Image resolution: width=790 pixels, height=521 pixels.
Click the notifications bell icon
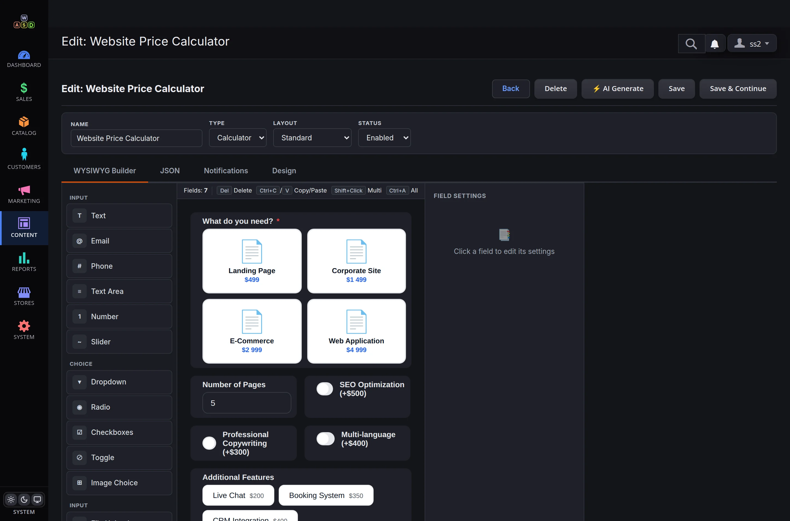point(715,44)
